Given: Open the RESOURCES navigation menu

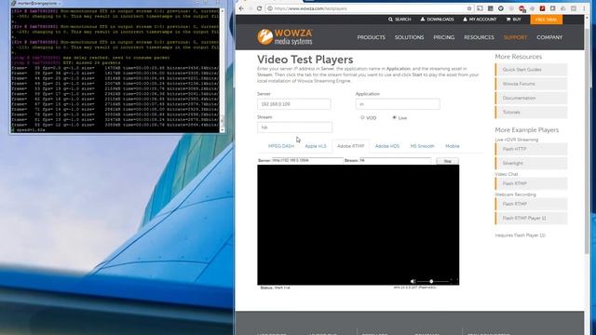Looking at the screenshot, I should tap(479, 37).
